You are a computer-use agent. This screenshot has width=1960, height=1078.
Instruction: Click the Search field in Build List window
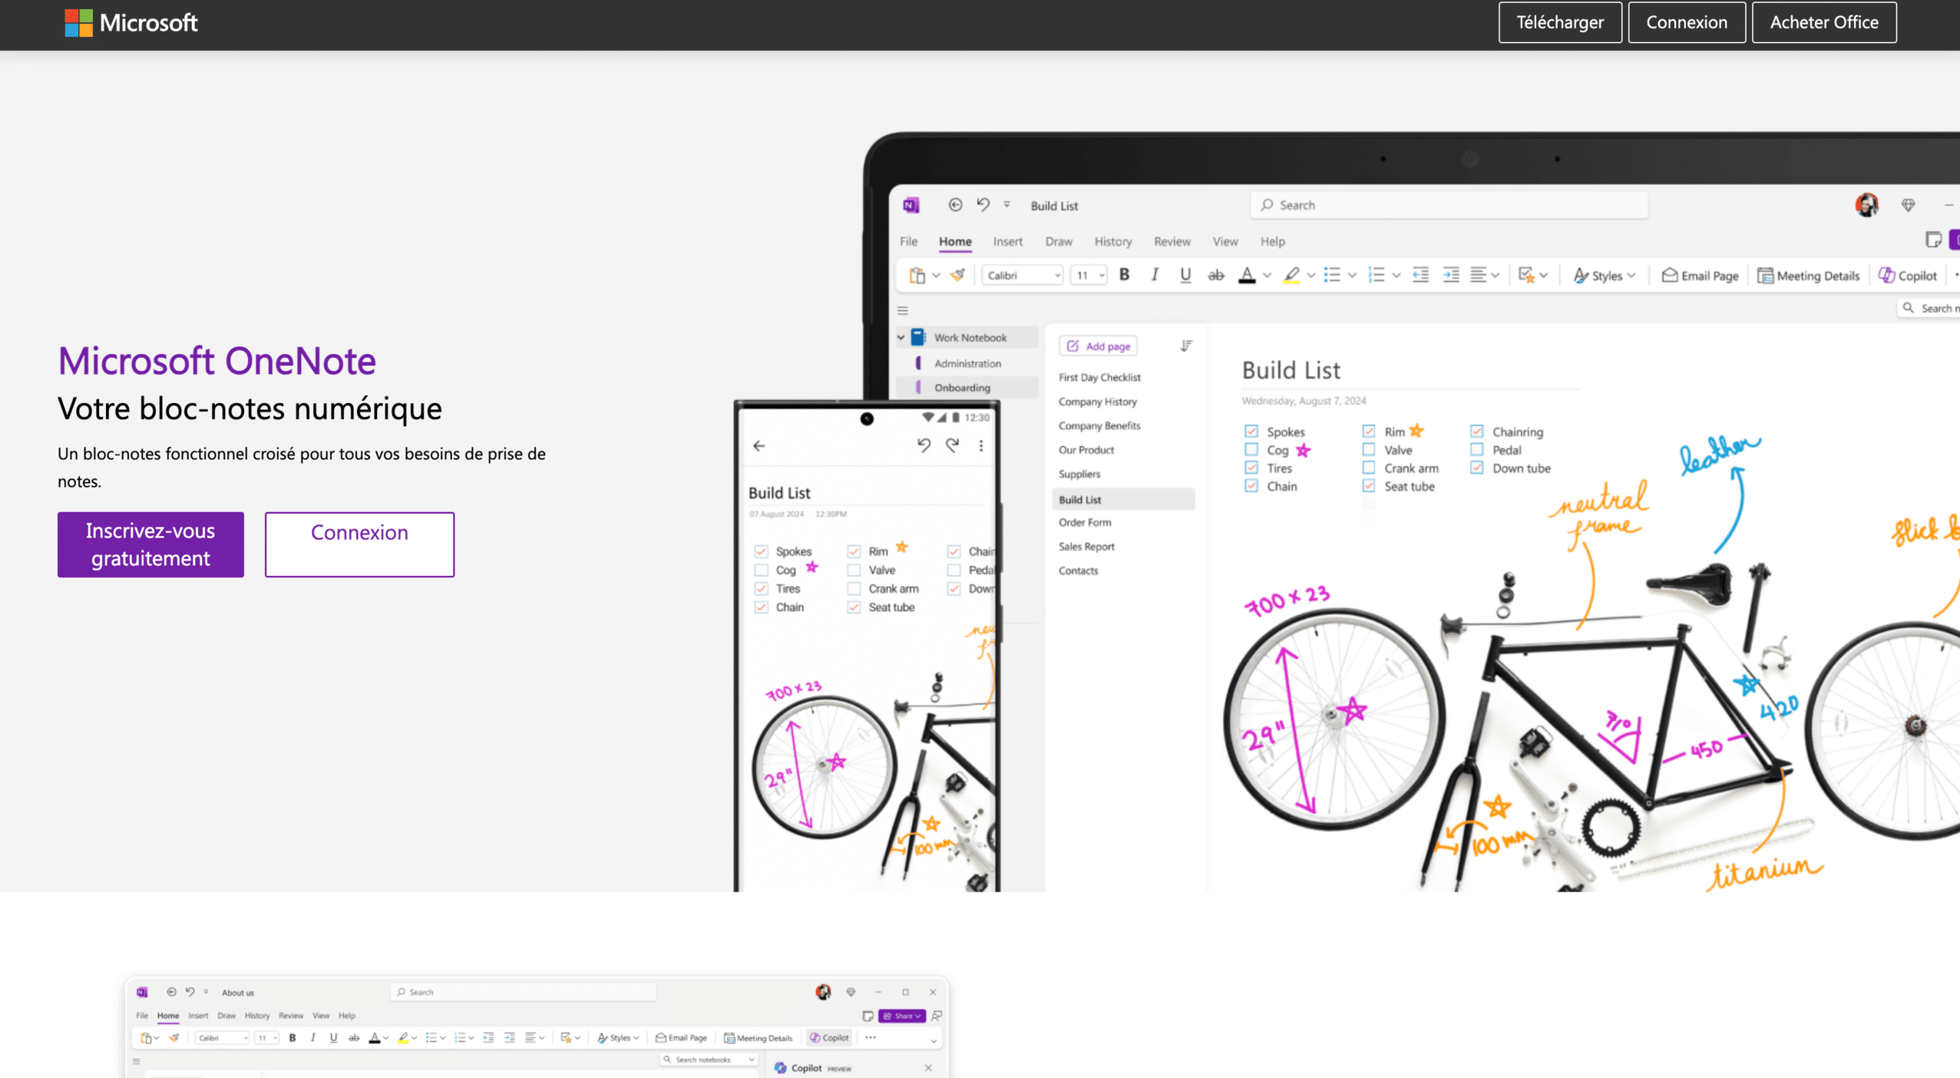click(1449, 205)
